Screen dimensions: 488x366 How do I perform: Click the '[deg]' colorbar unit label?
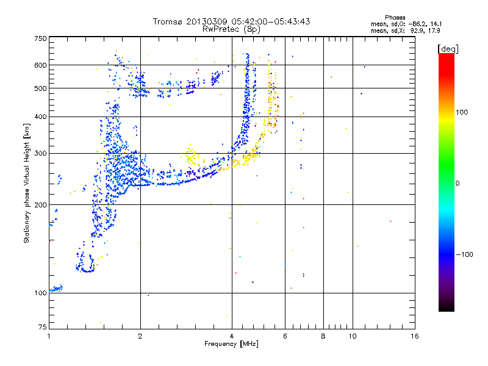(448, 49)
